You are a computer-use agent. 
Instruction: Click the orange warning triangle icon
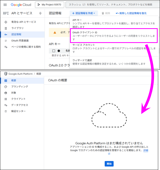click(x=55, y=33)
